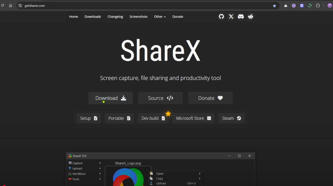The width and height of the screenshot is (333, 186).
Task: Click the Tools icon in ShareX sidebar
Action: pyautogui.click(x=70, y=179)
